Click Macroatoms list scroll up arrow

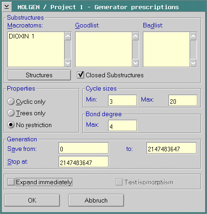coord(68,36)
